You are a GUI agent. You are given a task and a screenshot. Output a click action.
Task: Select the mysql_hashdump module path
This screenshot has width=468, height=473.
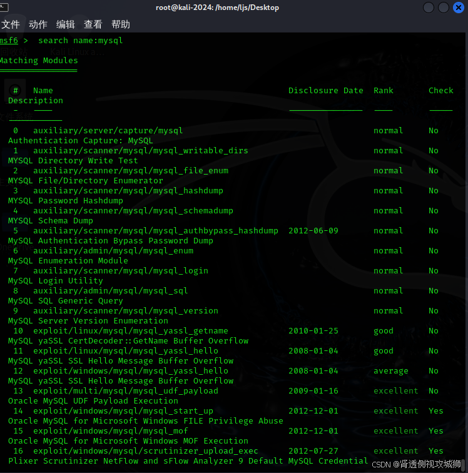tap(128, 191)
